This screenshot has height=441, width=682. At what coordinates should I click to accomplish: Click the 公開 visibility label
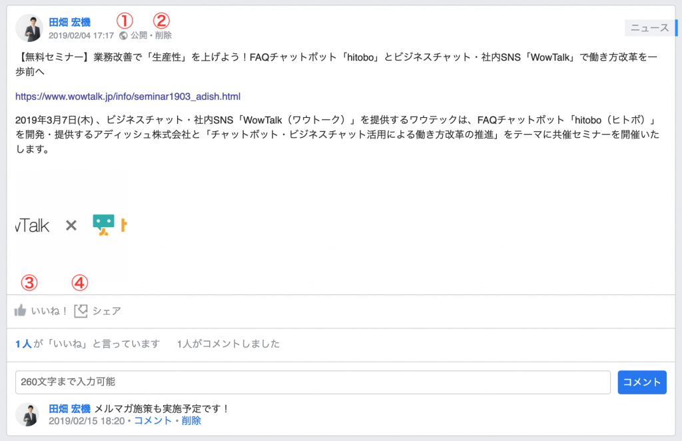coord(139,35)
